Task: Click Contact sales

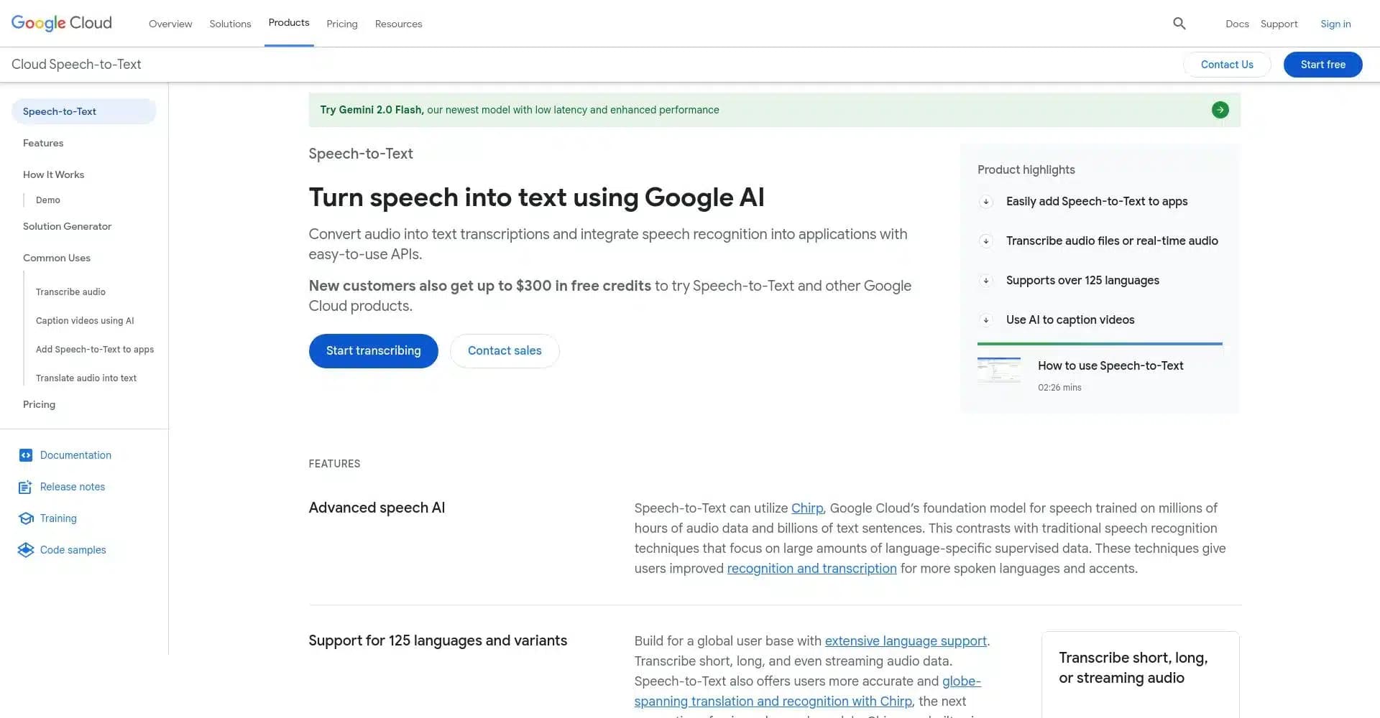Action: click(505, 351)
